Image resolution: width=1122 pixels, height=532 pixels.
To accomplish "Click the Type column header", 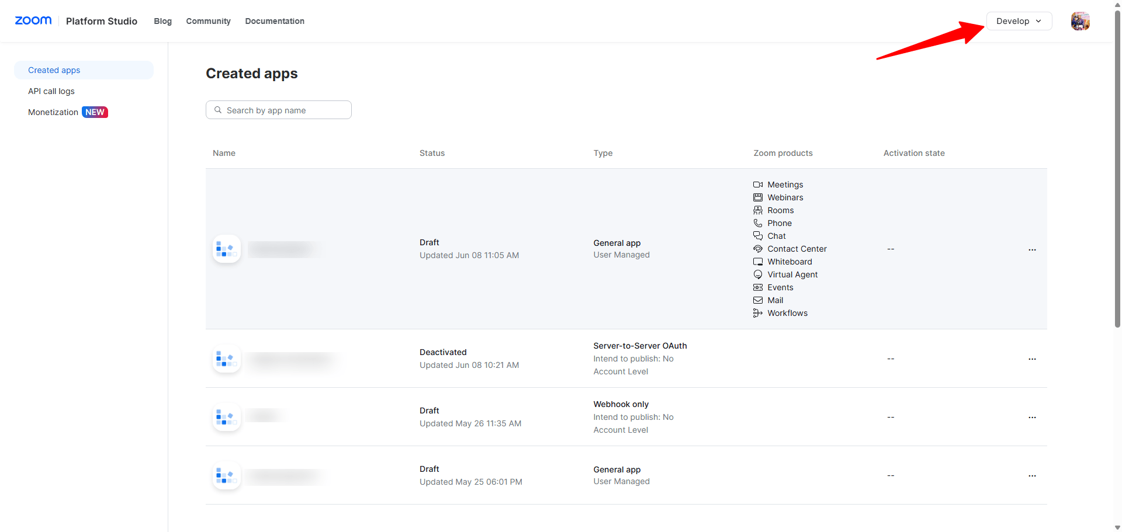I will pyautogui.click(x=603, y=153).
